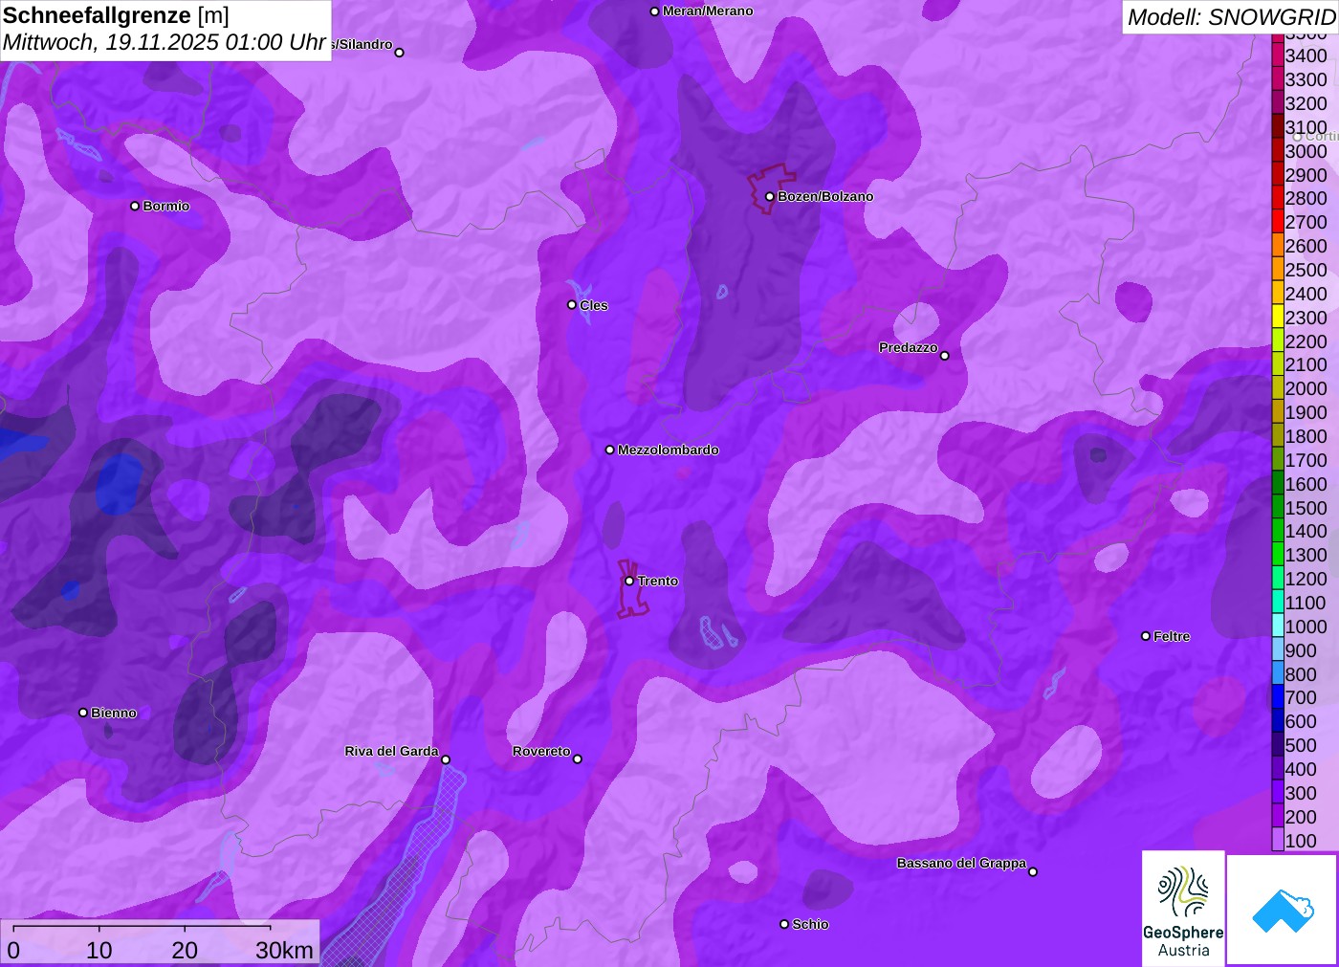1339x967 pixels.
Task: Click the 10 scale bar label
Action: click(x=99, y=950)
